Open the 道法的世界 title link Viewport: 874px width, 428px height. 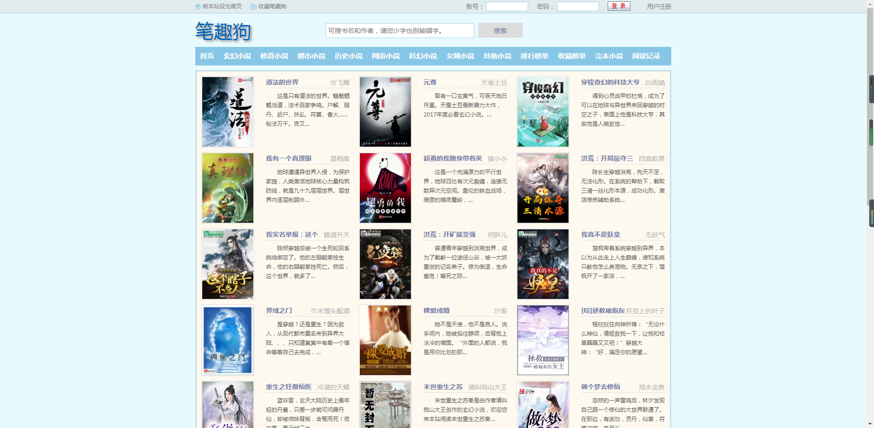(282, 82)
